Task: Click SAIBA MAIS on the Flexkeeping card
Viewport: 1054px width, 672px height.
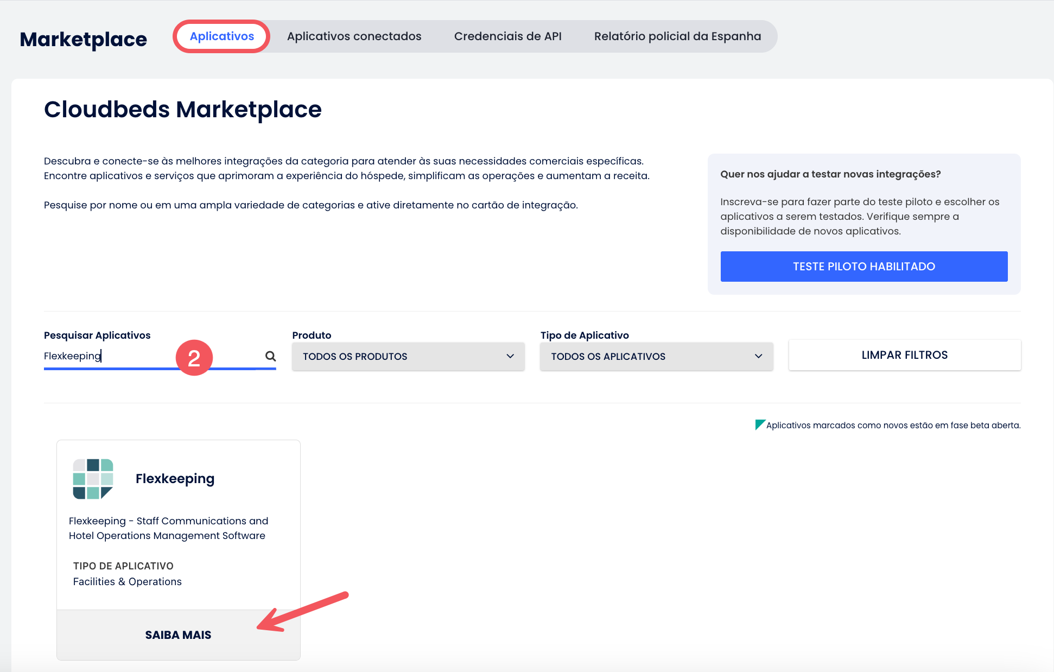Action: pyautogui.click(x=178, y=635)
